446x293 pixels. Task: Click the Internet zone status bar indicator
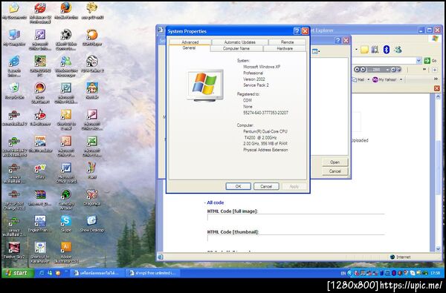(x=401, y=257)
